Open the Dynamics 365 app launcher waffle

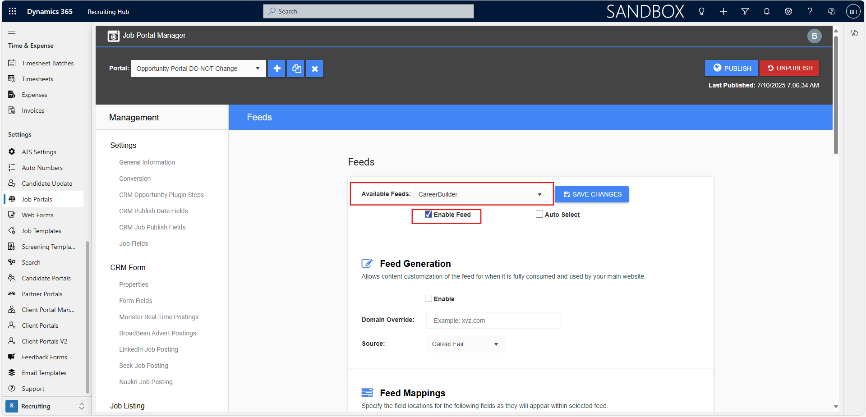coord(13,11)
